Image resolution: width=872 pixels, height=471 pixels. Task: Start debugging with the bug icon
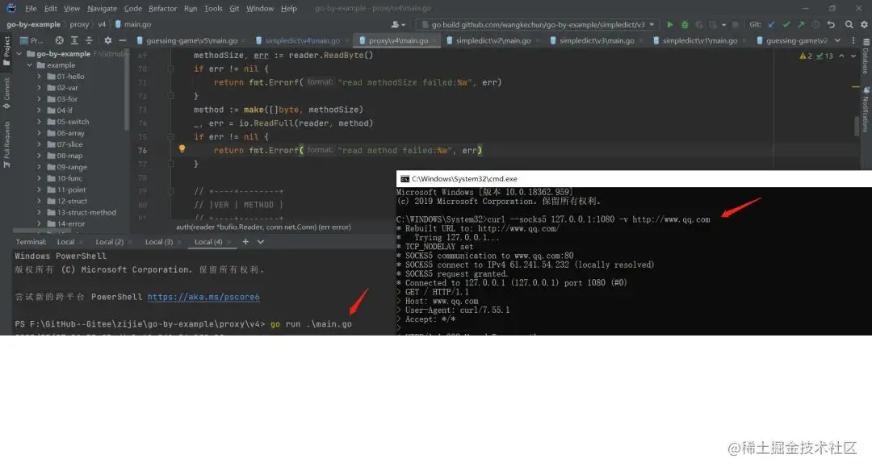click(x=685, y=24)
